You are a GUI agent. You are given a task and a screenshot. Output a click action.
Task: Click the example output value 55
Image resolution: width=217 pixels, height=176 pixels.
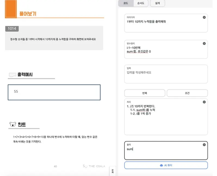click(16, 91)
